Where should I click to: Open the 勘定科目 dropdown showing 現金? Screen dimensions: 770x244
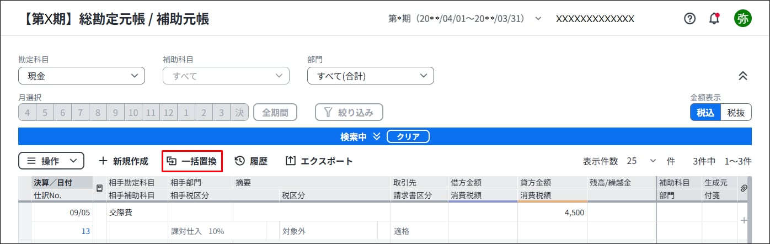[x=82, y=76]
